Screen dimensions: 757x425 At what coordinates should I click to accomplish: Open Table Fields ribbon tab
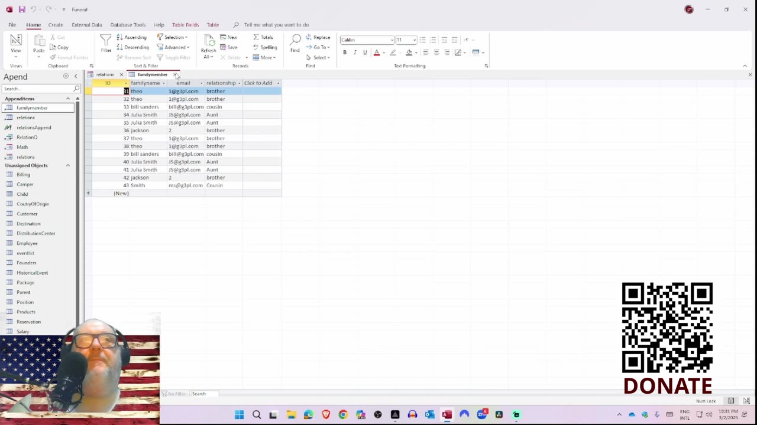point(185,25)
